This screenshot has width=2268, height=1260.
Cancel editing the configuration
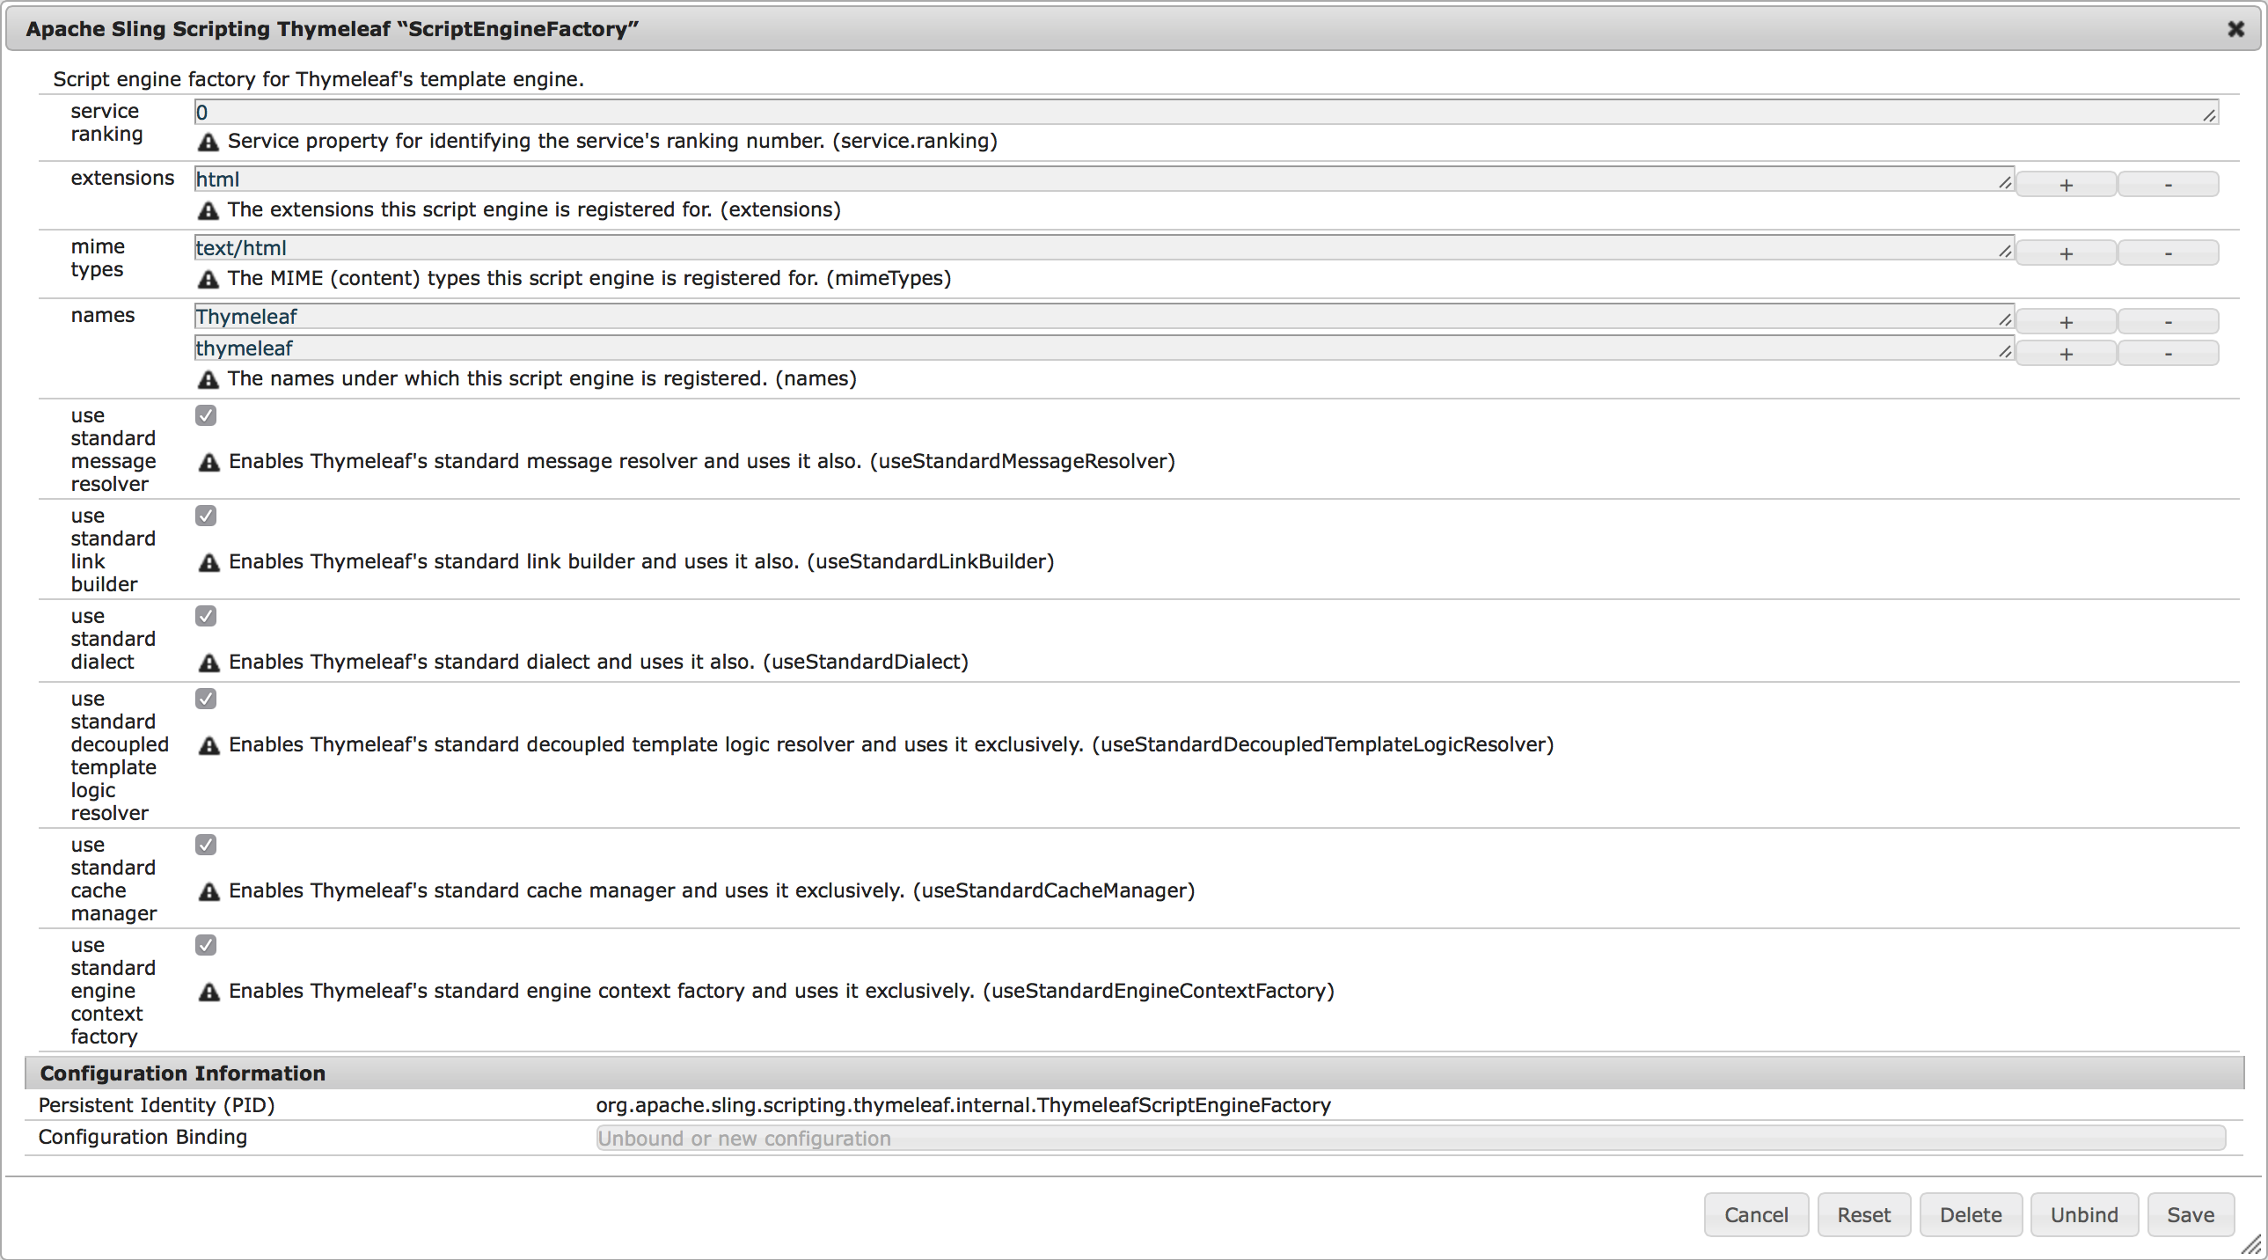click(x=1756, y=1214)
